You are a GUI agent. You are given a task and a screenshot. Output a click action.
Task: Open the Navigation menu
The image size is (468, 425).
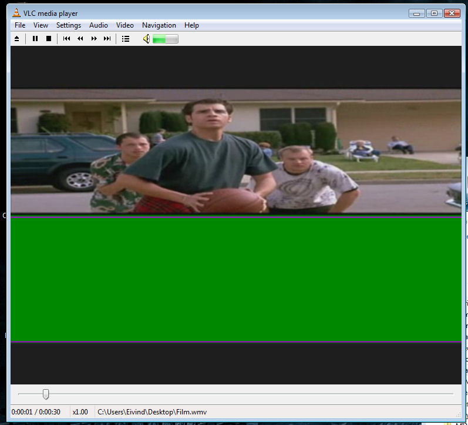point(159,25)
